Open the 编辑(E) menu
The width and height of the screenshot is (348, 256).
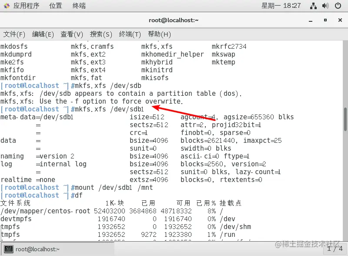[x=43, y=34]
